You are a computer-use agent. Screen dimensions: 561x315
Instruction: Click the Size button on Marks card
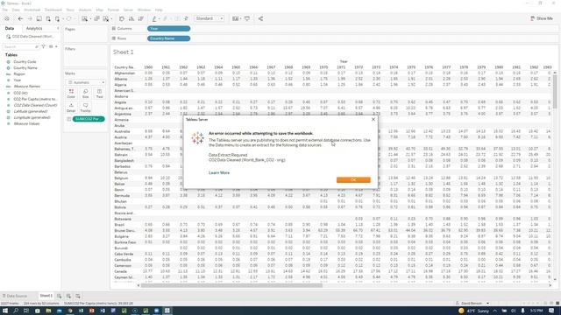click(x=86, y=94)
